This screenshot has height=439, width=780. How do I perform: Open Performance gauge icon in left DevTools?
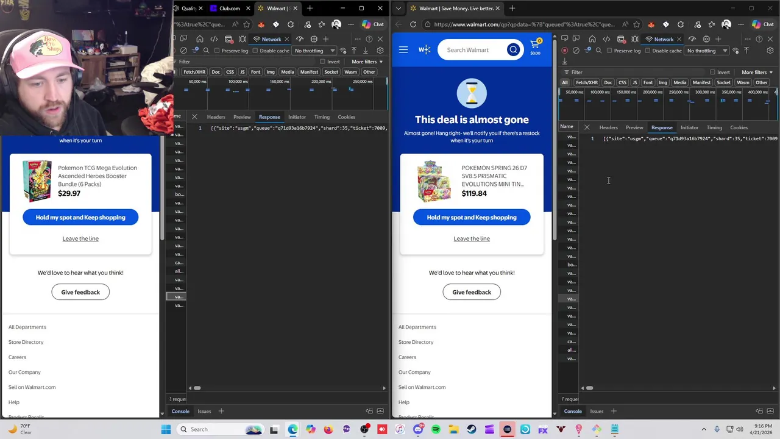click(299, 39)
